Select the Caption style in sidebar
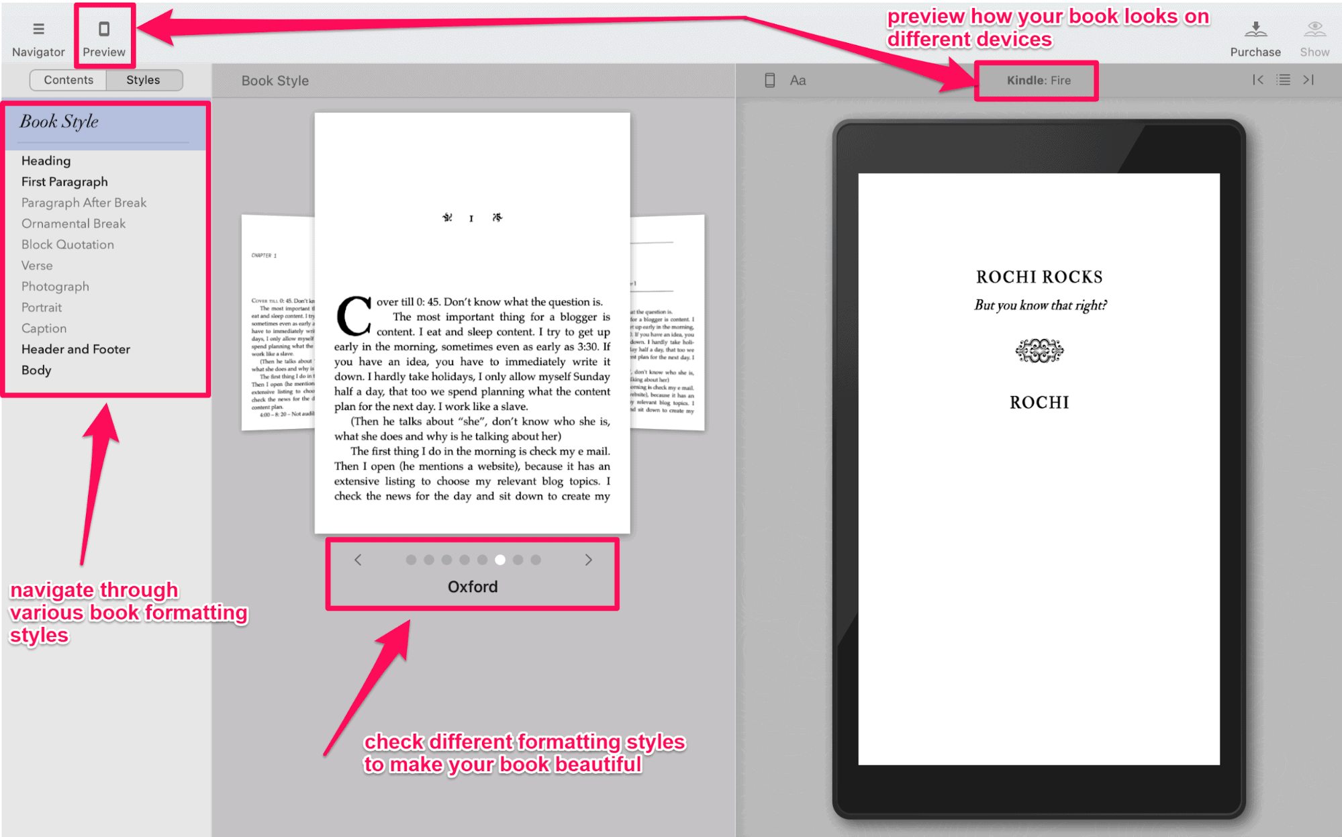The height and width of the screenshot is (837, 1342). (x=44, y=328)
